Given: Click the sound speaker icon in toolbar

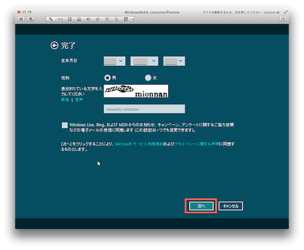Looking at the screenshot, I should tap(88, 19).
